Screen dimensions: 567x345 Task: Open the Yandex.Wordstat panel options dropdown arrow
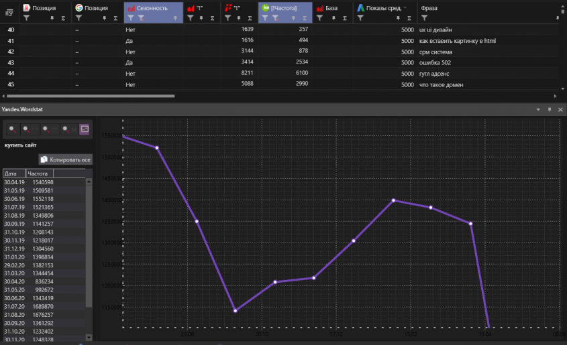[537, 109]
